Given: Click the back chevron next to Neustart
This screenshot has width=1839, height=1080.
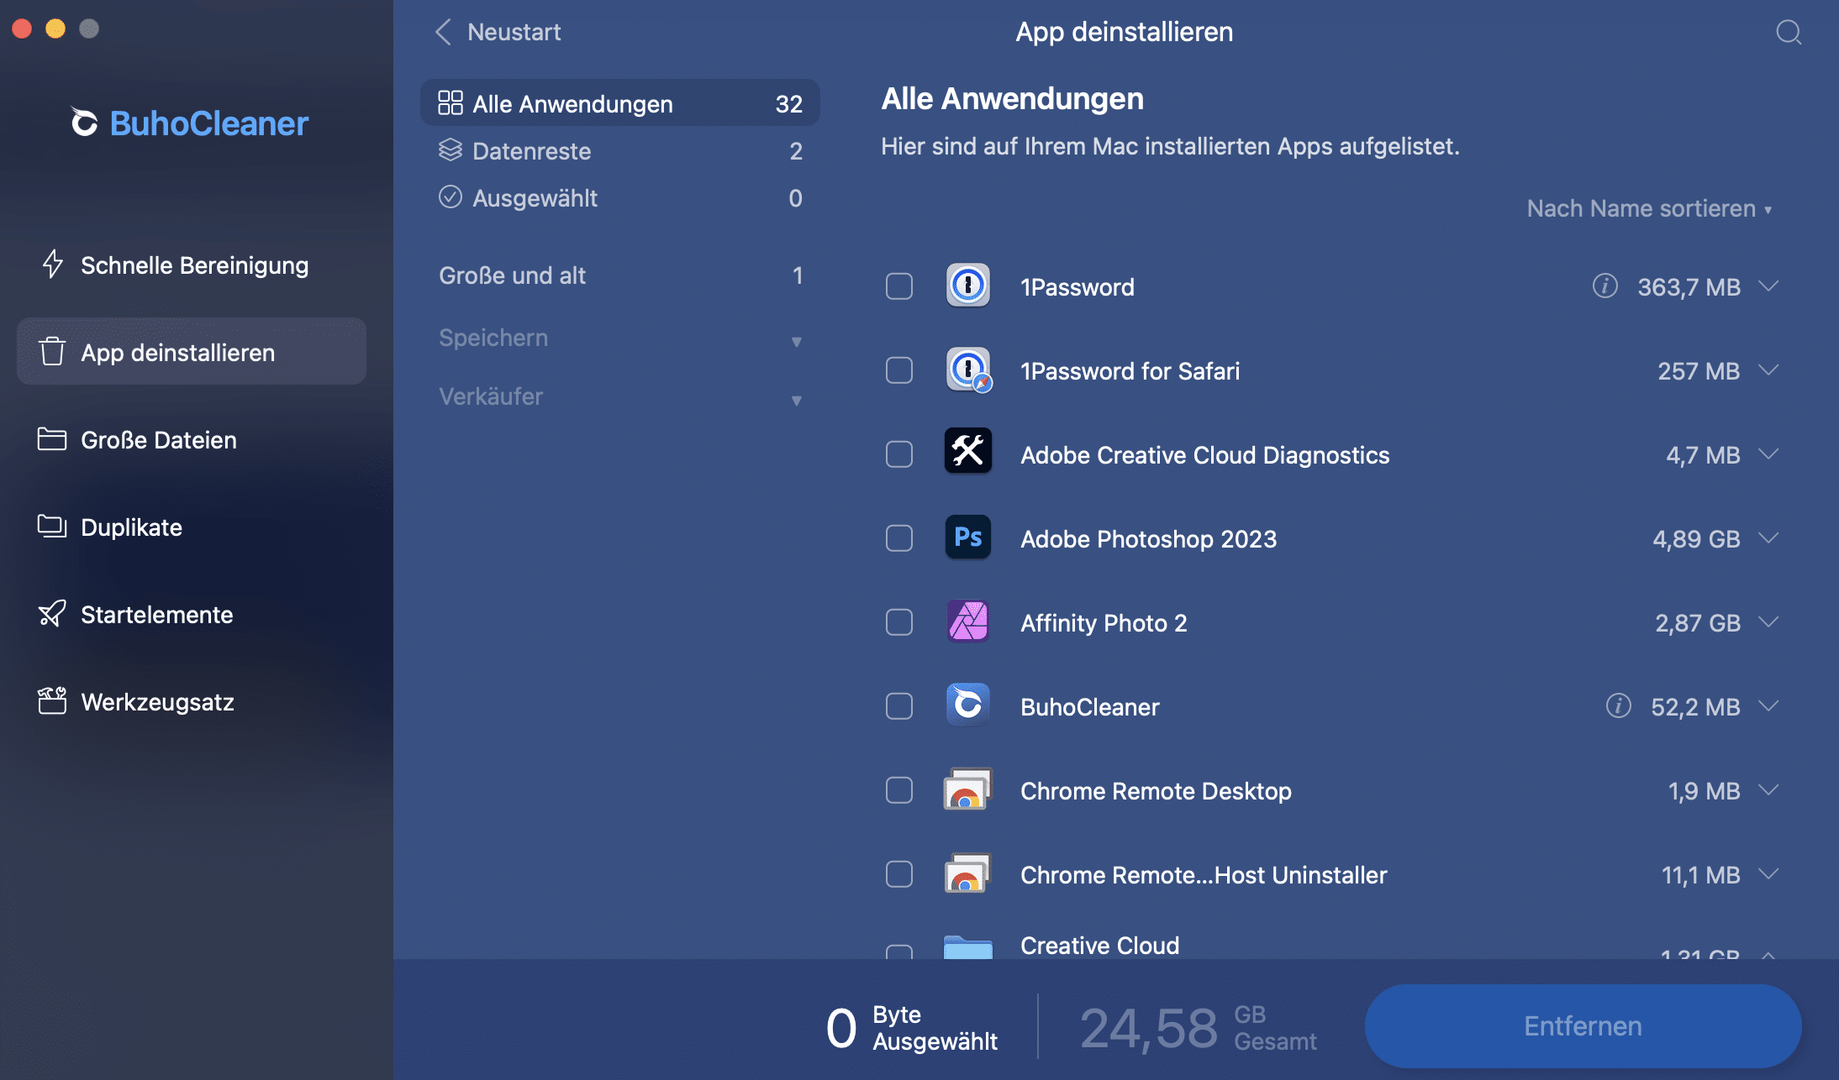Looking at the screenshot, I should pos(443,32).
